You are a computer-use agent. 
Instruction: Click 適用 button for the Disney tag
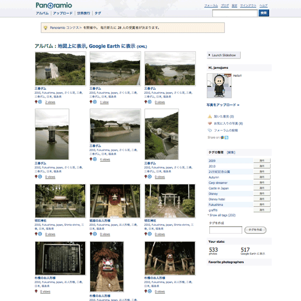tap(262, 194)
